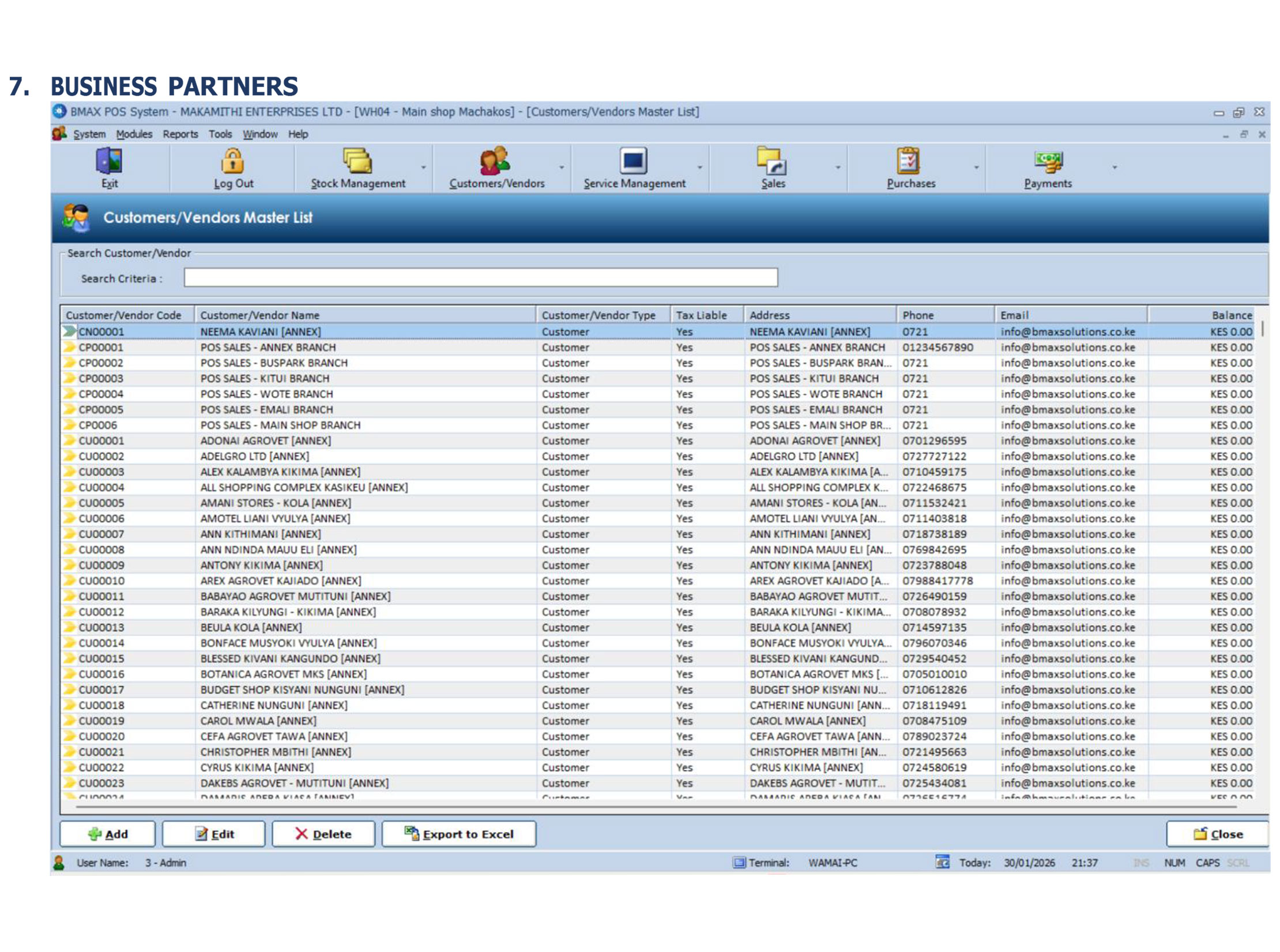Image resolution: width=1280 pixels, height=952 pixels.
Task: Expand the Sales dropdown arrow
Action: pyautogui.click(x=838, y=168)
